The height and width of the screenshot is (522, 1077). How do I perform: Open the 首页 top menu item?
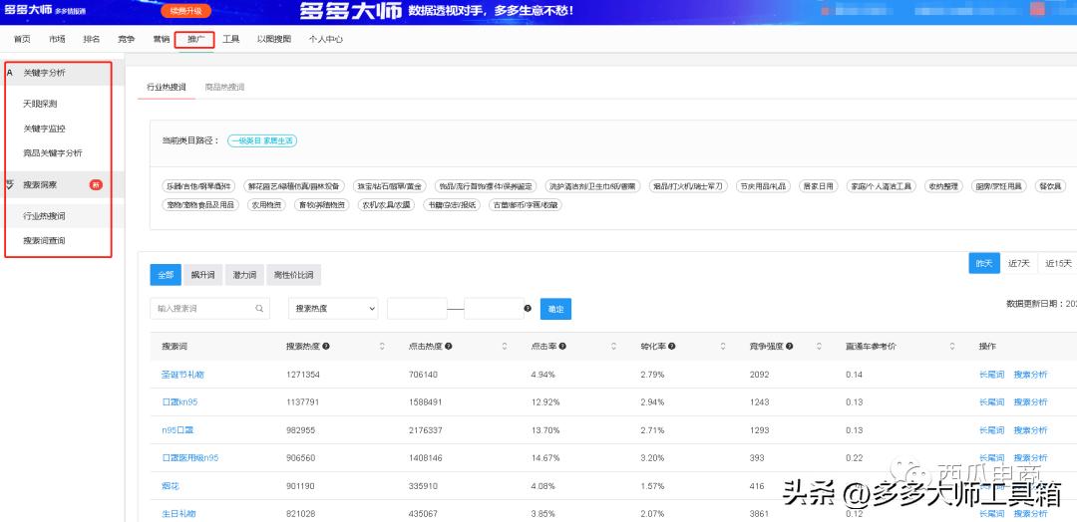click(22, 39)
